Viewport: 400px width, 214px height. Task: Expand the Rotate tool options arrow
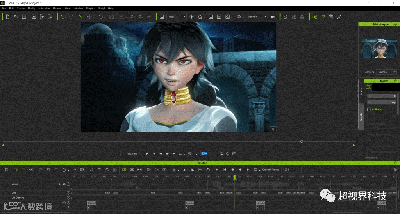click(105, 18)
